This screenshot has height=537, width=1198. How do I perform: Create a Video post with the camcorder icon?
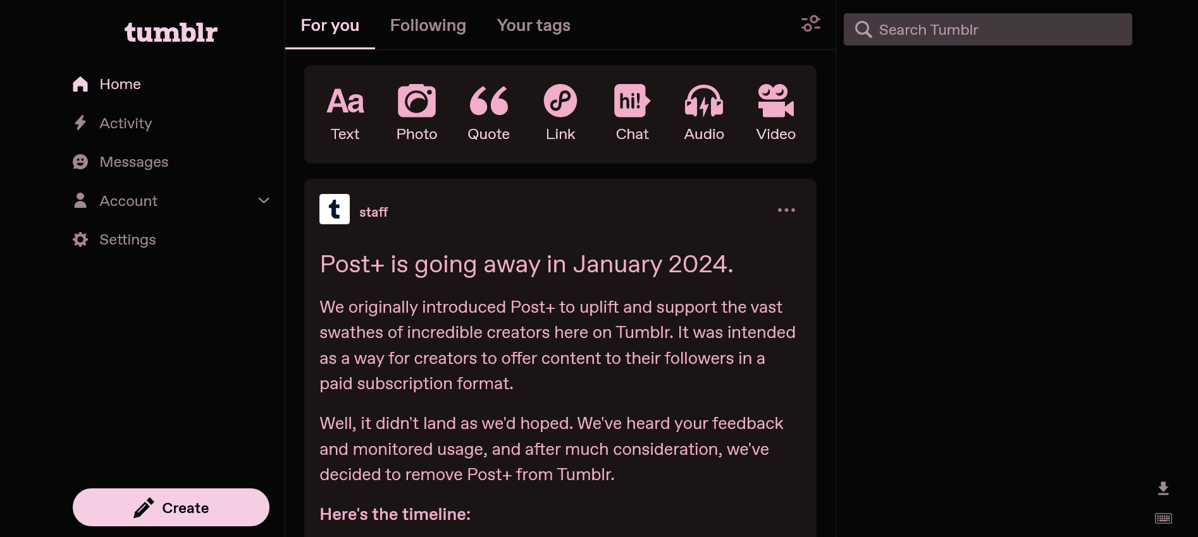775,101
